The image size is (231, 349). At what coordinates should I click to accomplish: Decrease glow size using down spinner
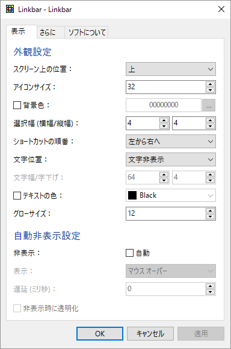point(210,216)
